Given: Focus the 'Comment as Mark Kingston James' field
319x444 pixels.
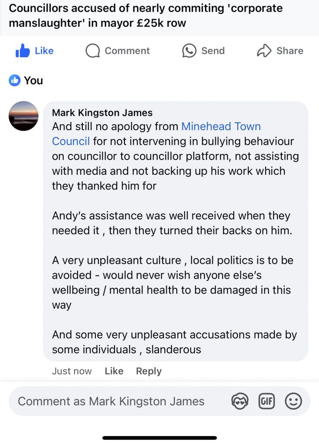Looking at the screenshot, I should [111, 401].
